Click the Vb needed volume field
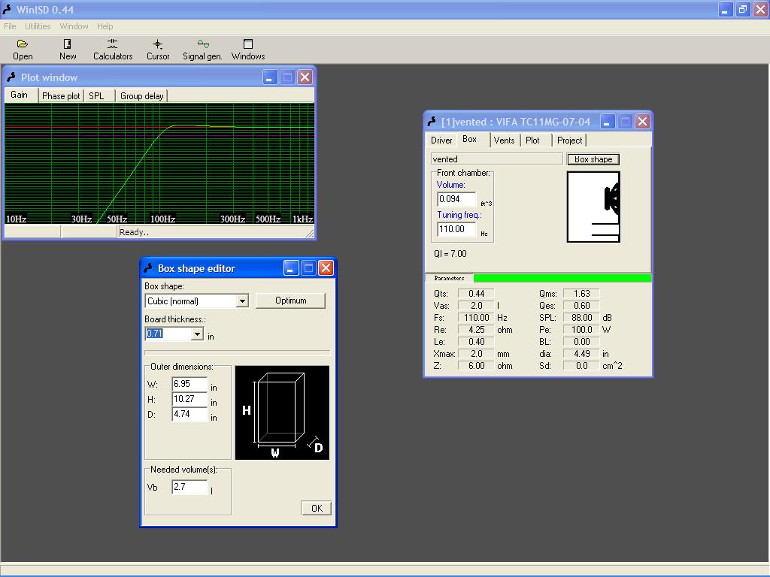770x577 pixels. 189,487
